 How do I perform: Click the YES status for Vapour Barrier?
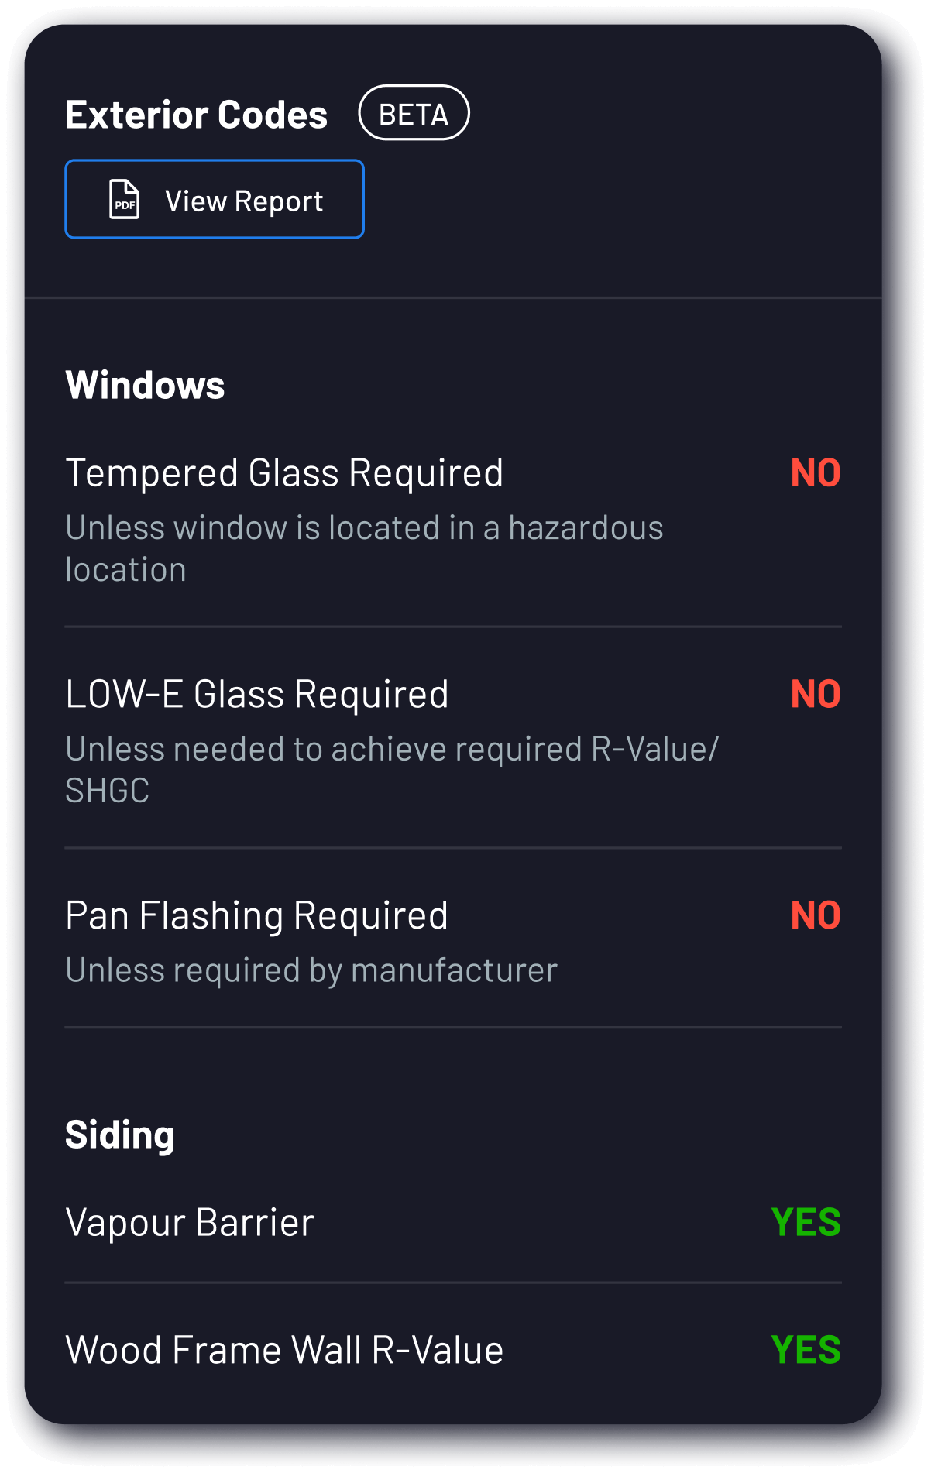coord(806,1223)
